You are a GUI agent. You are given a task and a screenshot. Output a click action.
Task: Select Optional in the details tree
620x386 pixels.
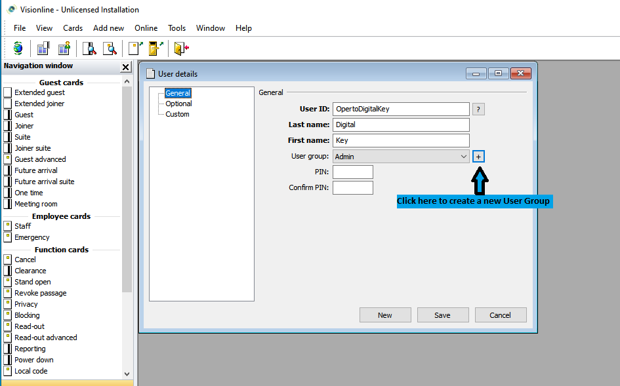pyautogui.click(x=178, y=104)
